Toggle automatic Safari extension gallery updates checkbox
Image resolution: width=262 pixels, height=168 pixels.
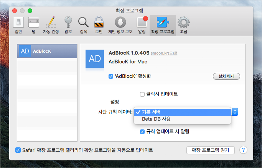pos(18,150)
